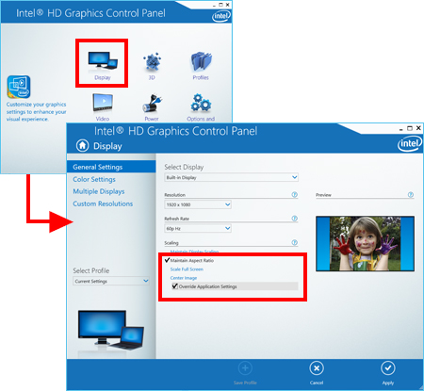The image size is (424, 391).
Task: Click the Apply checkmark icon
Action: [388, 368]
